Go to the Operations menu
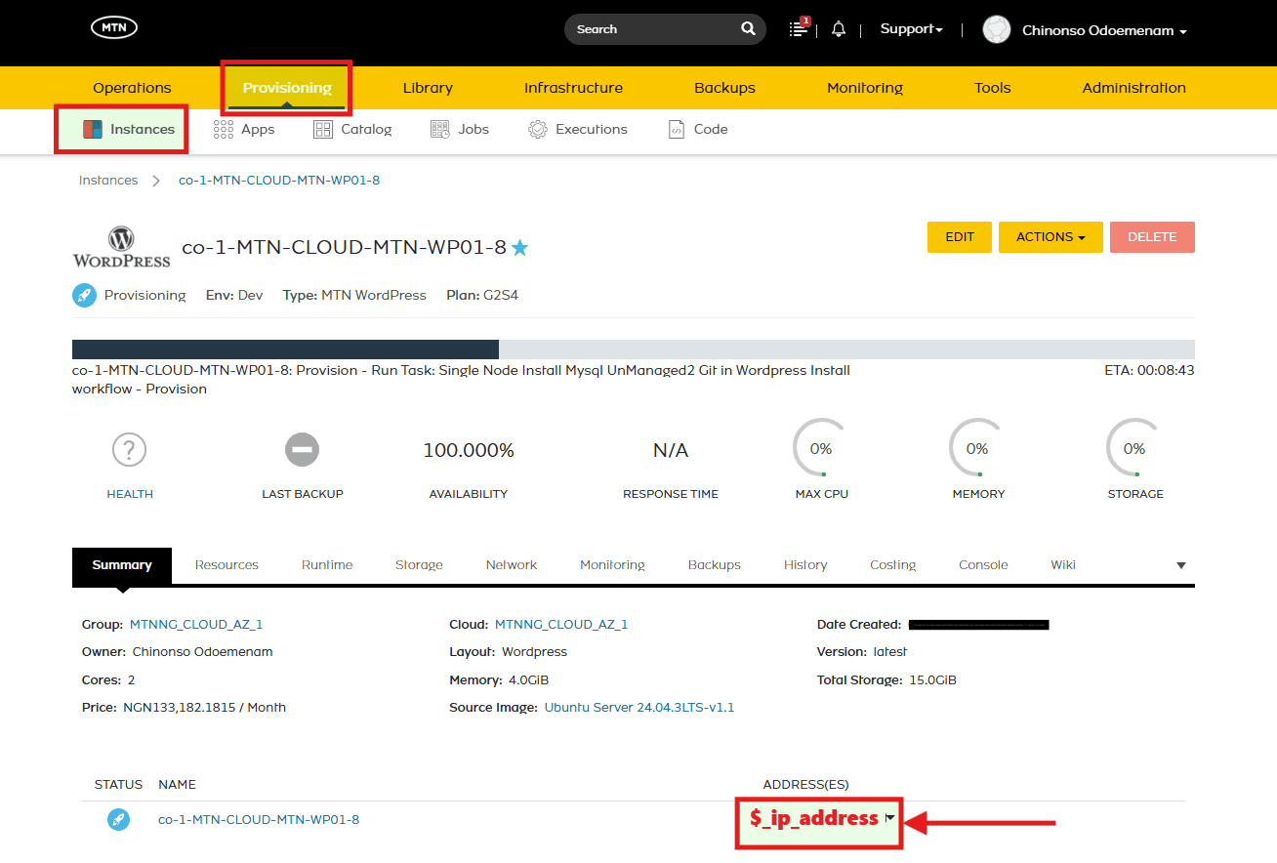 (132, 88)
